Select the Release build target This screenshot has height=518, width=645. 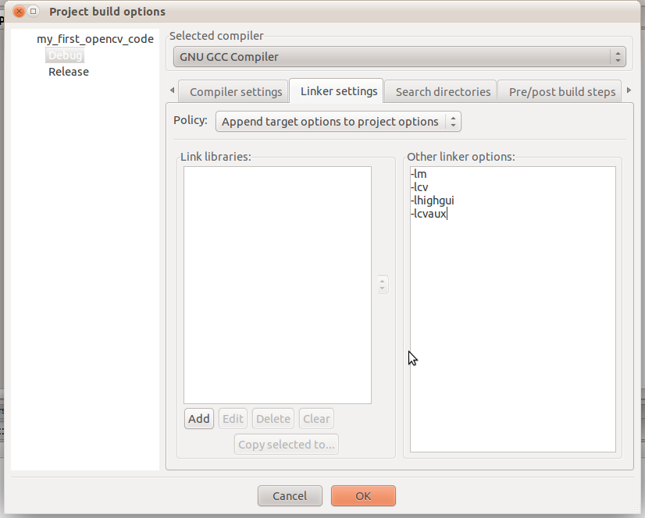(68, 71)
